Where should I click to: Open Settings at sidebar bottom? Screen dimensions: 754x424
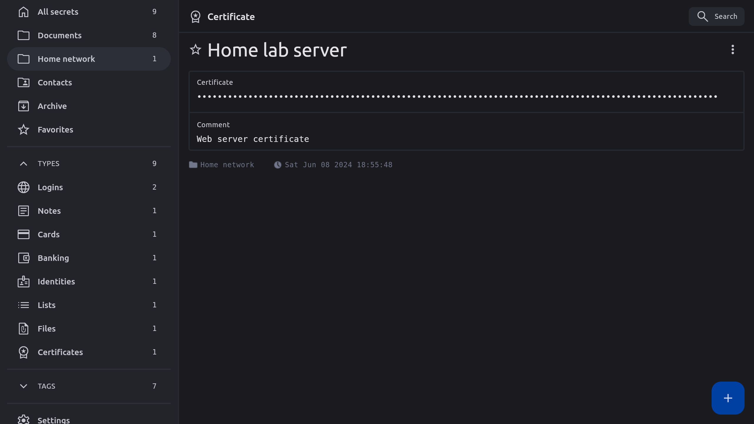54,420
